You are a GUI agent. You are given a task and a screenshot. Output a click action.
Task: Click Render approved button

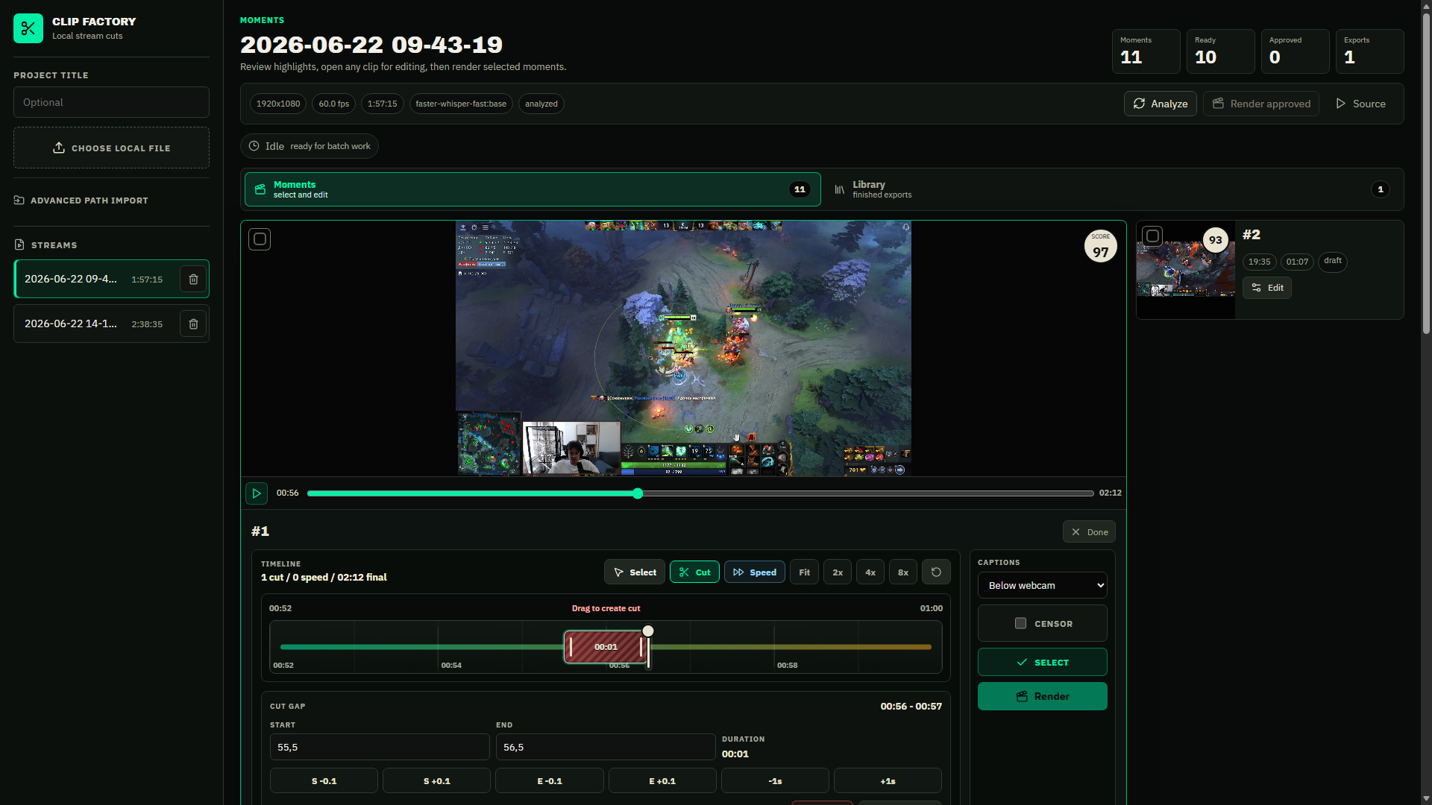(1261, 104)
